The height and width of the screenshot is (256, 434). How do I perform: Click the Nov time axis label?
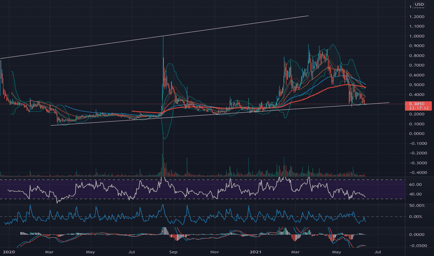[x=215, y=252]
